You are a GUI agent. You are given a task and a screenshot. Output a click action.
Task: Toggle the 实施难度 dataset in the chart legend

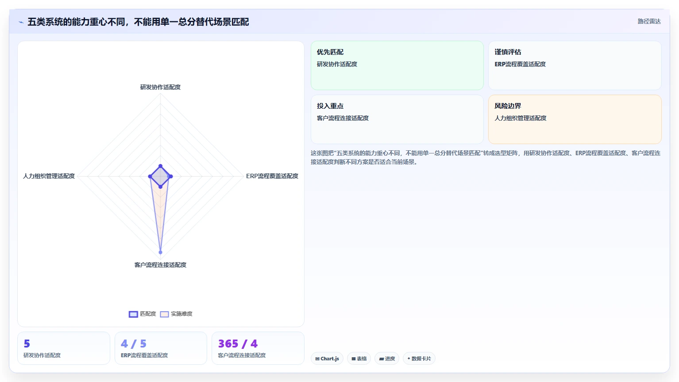(176, 314)
